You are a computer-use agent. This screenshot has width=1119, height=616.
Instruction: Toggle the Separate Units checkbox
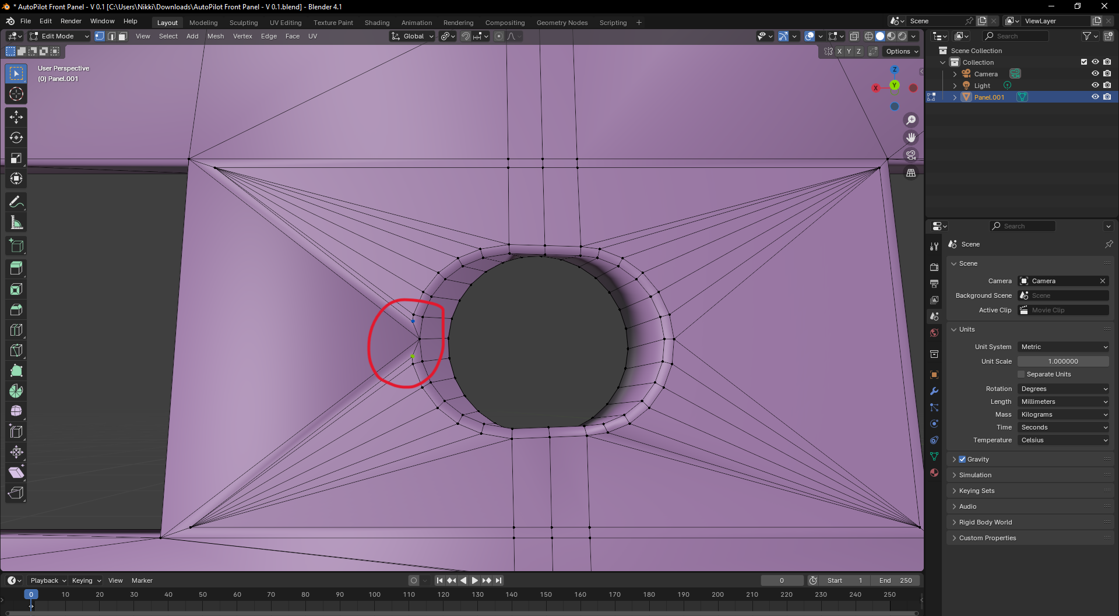pyautogui.click(x=1021, y=374)
